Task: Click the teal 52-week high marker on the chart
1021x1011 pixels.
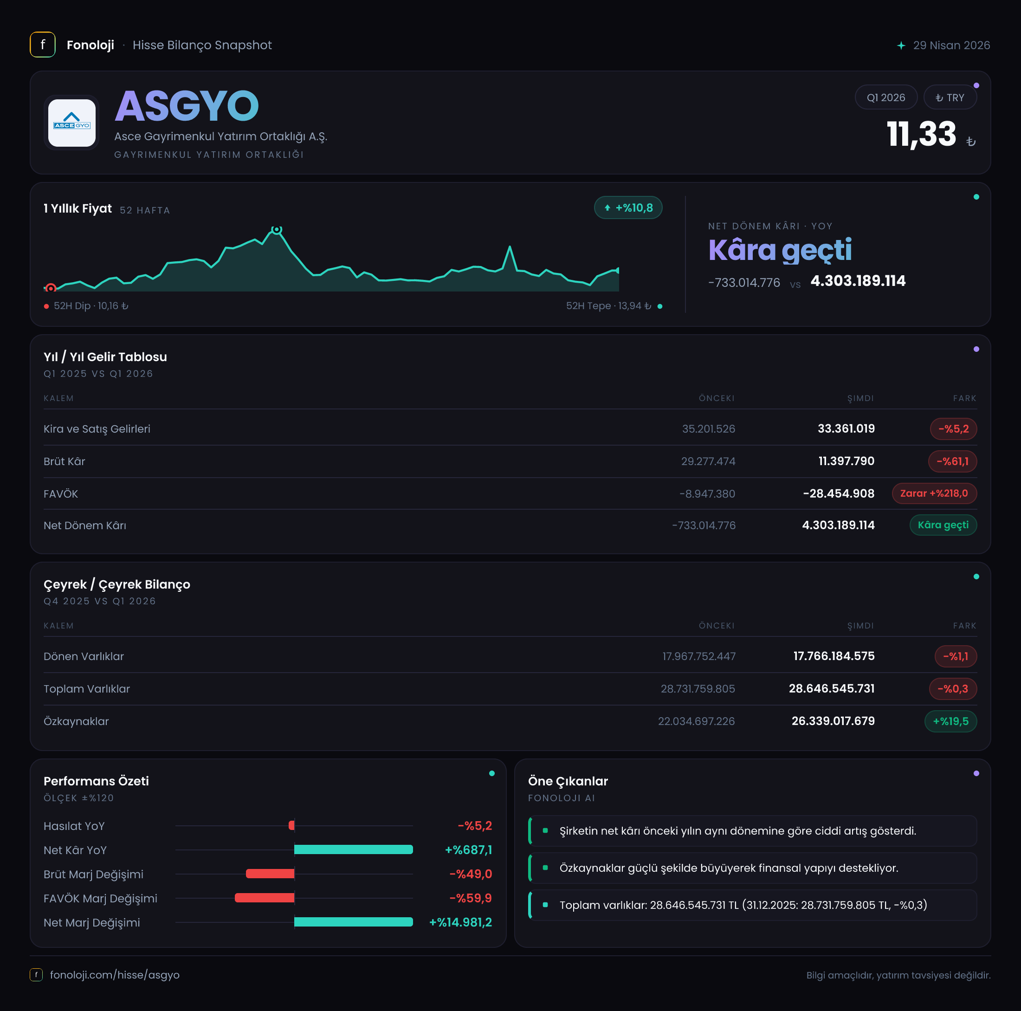Action: (x=277, y=229)
